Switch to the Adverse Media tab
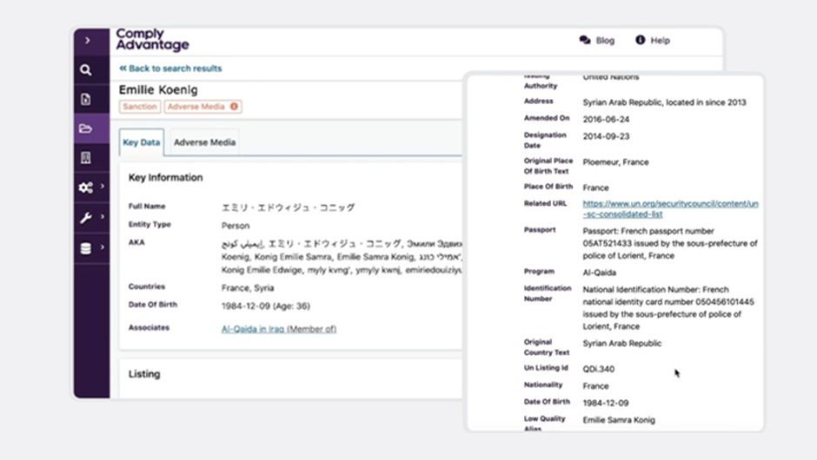 [x=205, y=142]
